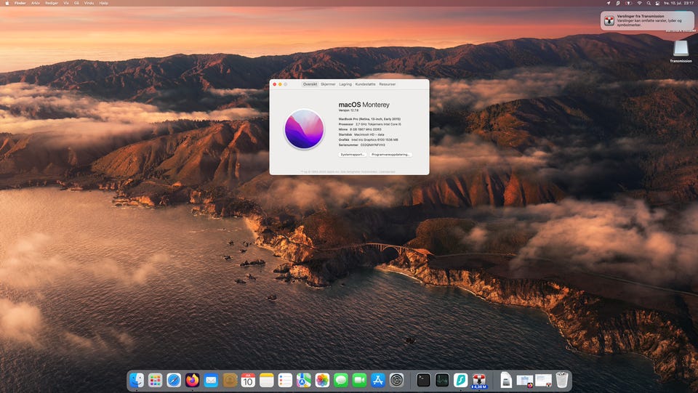Screen dimensions: 698x393
Task: Click the Varslinger fra Transmission notification
Action: pos(647,20)
